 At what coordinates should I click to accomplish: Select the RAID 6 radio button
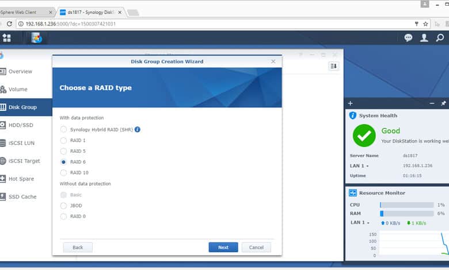(x=63, y=162)
